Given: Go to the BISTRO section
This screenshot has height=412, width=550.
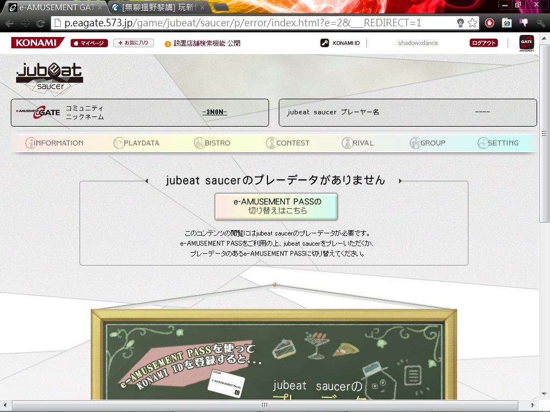Looking at the screenshot, I should tap(212, 143).
